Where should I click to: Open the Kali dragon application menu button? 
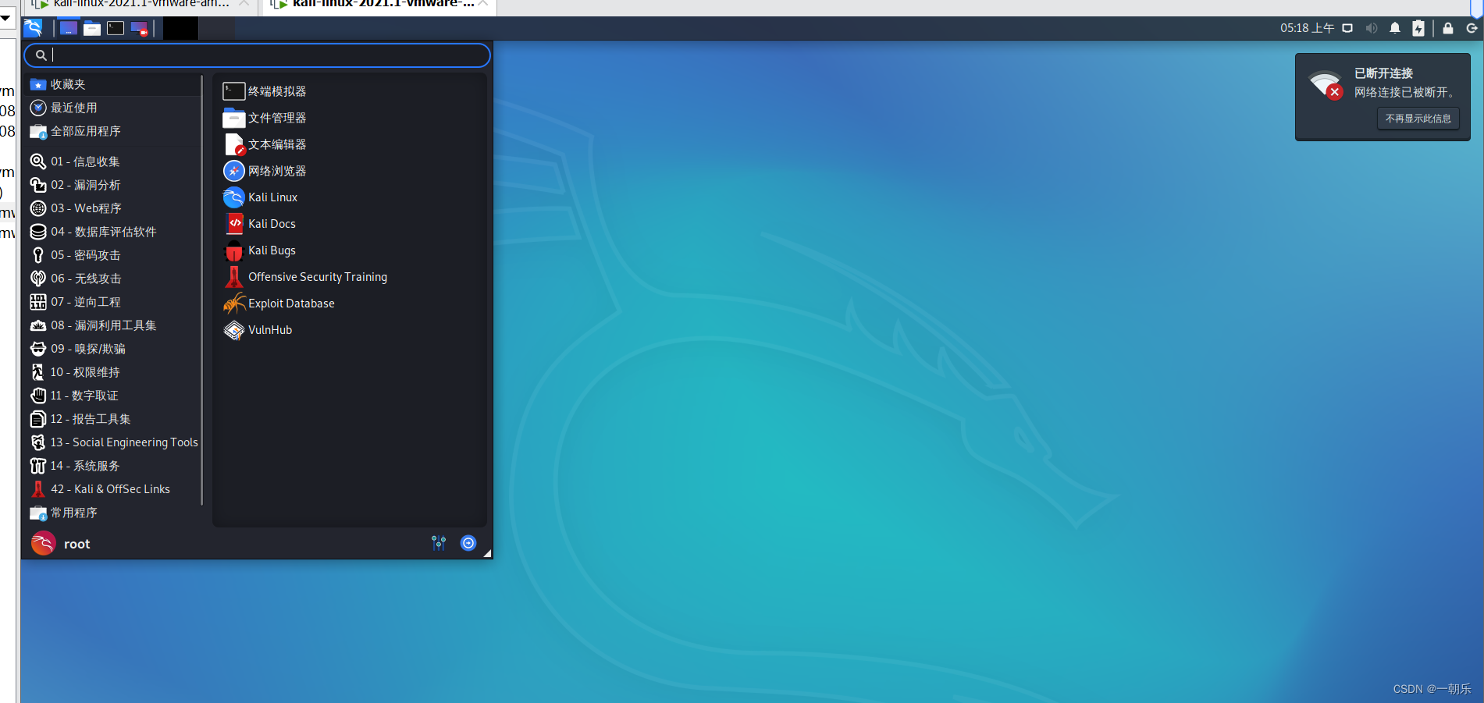coord(33,28)
